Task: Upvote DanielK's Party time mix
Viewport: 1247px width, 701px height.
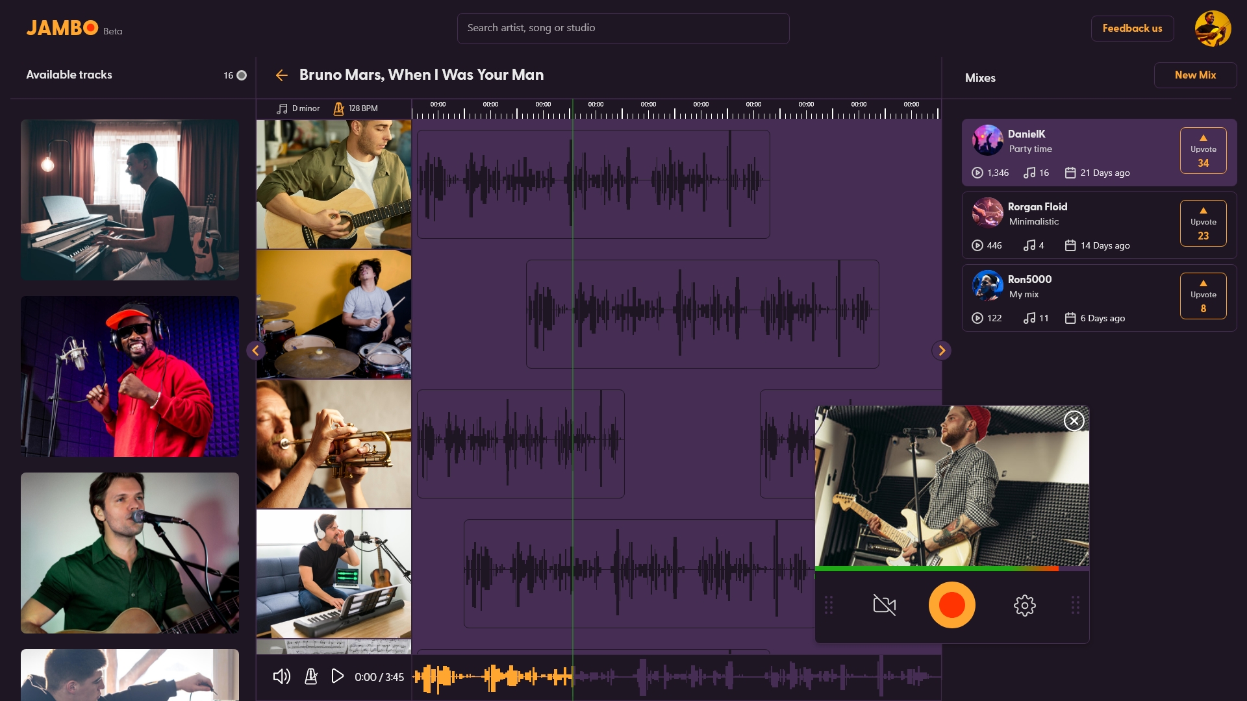Action: [1203, 151]
